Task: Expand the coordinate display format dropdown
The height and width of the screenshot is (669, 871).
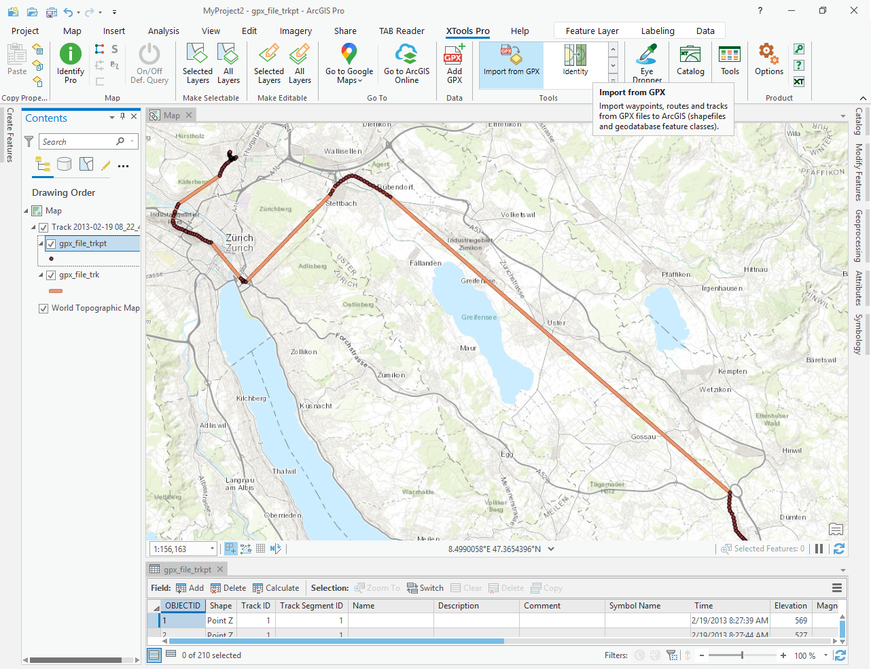Action: (551, 549)
